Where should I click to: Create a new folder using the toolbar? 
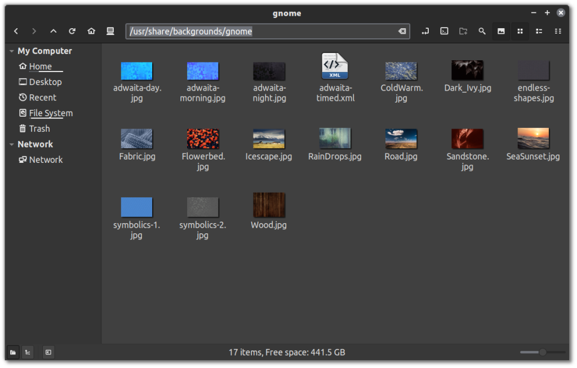pyautogui.click(x=463, y=32)
